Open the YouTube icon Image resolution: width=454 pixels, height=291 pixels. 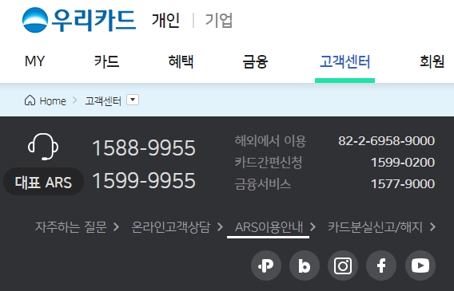tap(420, 265)
